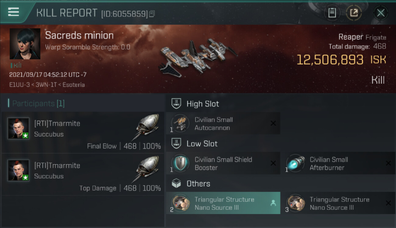The width and height of the screenshot is (396, 228).
Task: Click the High Slot section header
Action: click(x=195, y=104)
